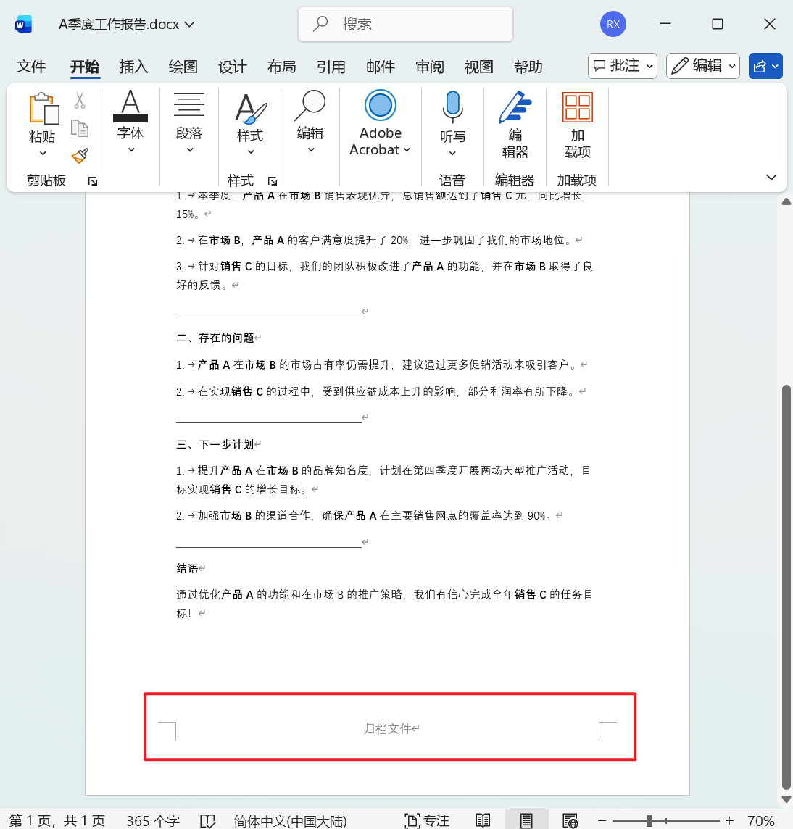Enable Web Layout view
This screenshot has width=793, height=829.
pyautogui.click(x=569, y=820)
